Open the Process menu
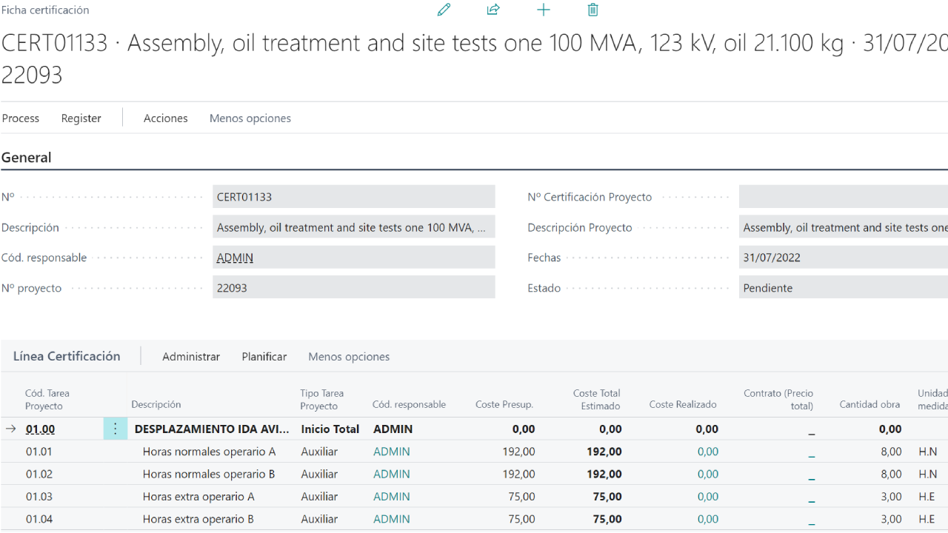Image resolution: width=948 pixels, height=533 pixels. tap(21, 118)
